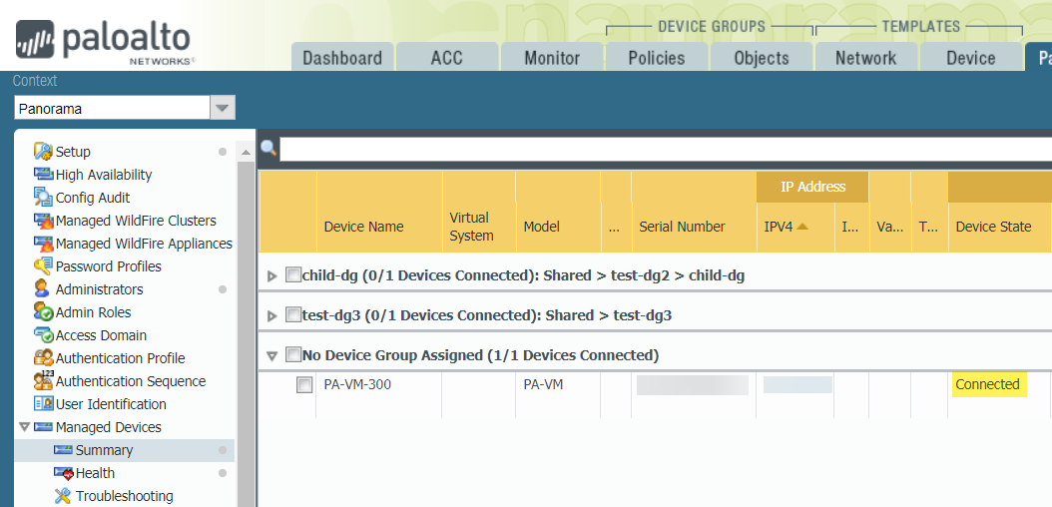Click in the device search field

(665, 149)
